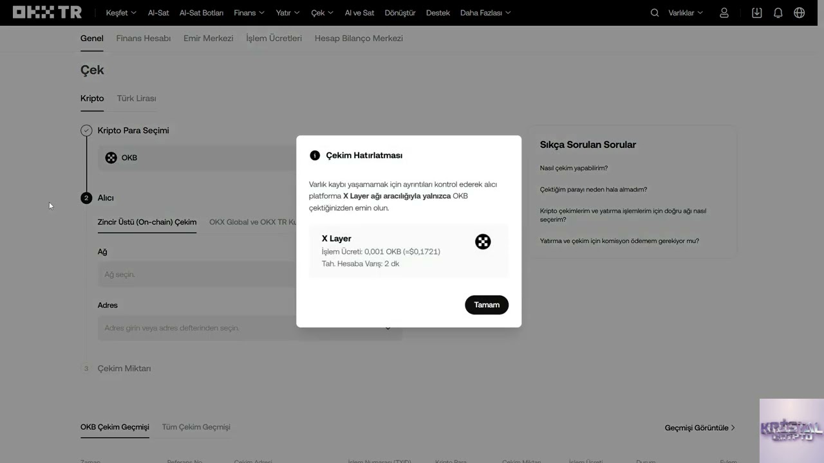Viewport: 824px width, 463px height.
Task: Open the search icon in header
Action: (x=655, y=13)
